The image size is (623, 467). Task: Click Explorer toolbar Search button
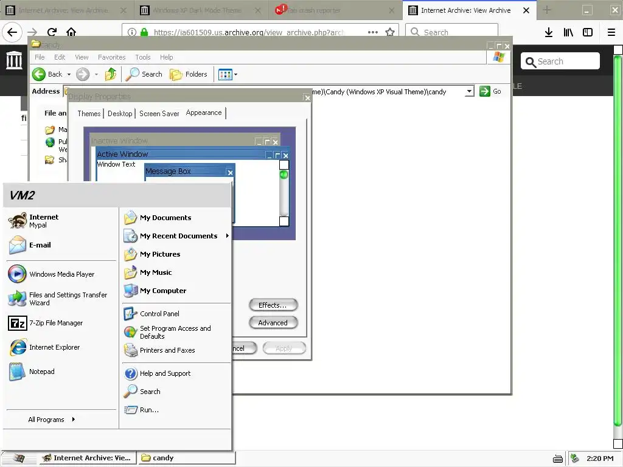coord(144,74)
